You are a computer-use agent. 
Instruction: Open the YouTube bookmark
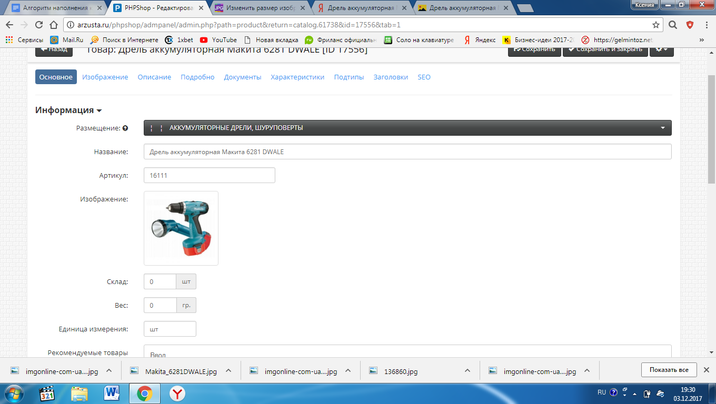click(218, 40)
